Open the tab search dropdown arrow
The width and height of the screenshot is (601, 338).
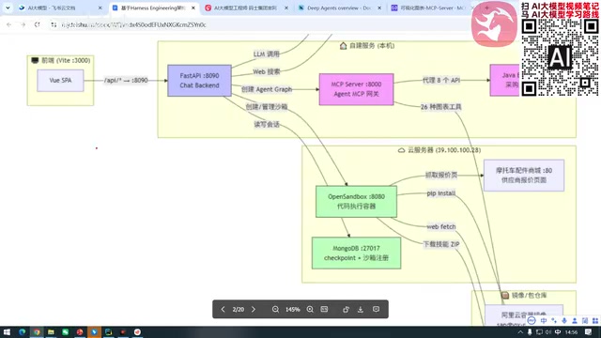[8, 8]
